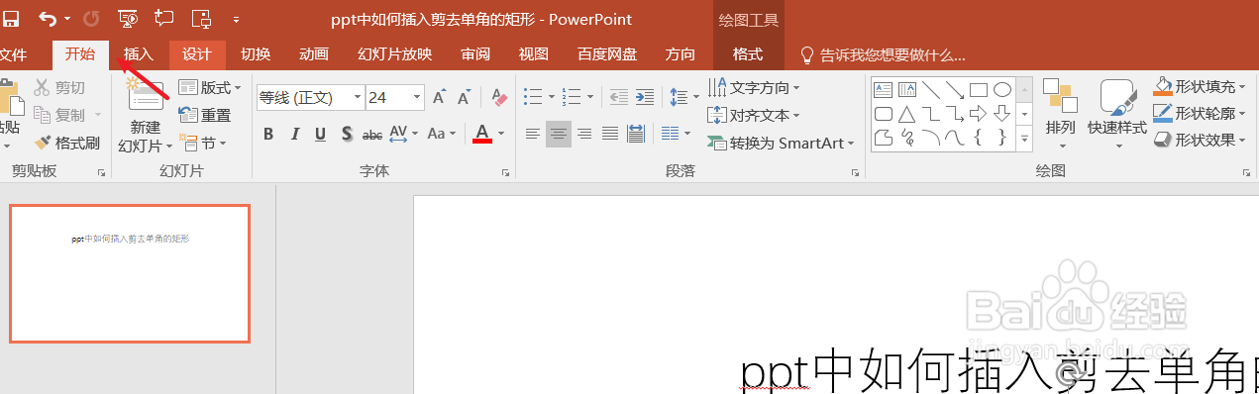Open character spacing AV dropdown
Image resolution: width=1259 pixels, height=394 pixels.
pyautogui.click(x=403, y=134)
